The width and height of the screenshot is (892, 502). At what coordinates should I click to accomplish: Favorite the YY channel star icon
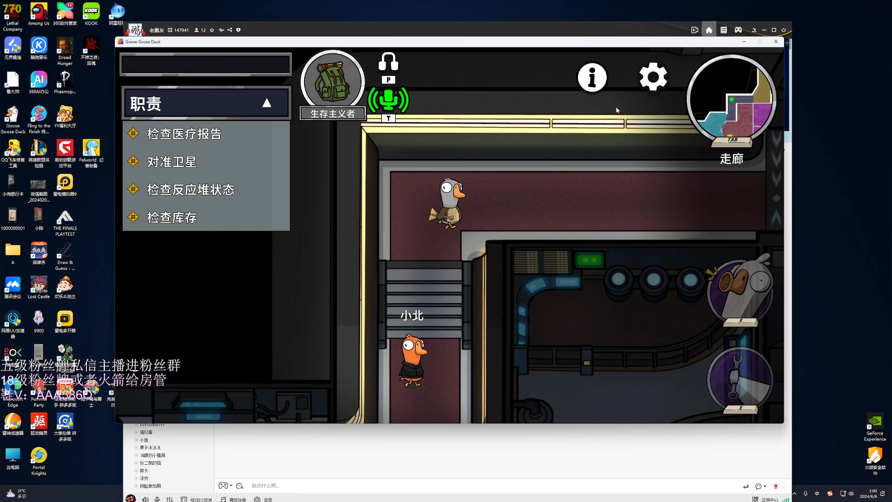[x=212, y=30]
